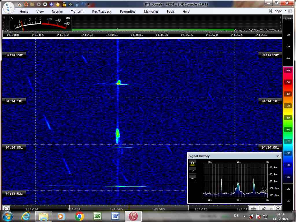Click the ribbon collapse up/down arrows icon

(x=271, y=11)
